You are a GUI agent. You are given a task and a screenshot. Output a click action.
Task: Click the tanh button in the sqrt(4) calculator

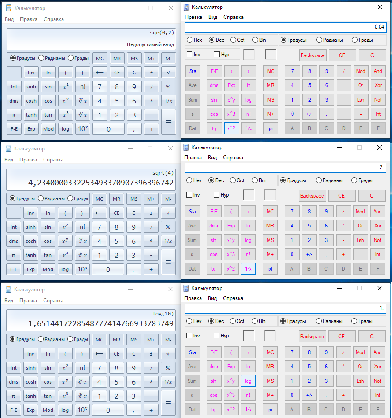31,255
